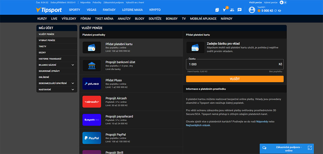
Task: Refresh the account balance
Action: click(x=276, y=11)
